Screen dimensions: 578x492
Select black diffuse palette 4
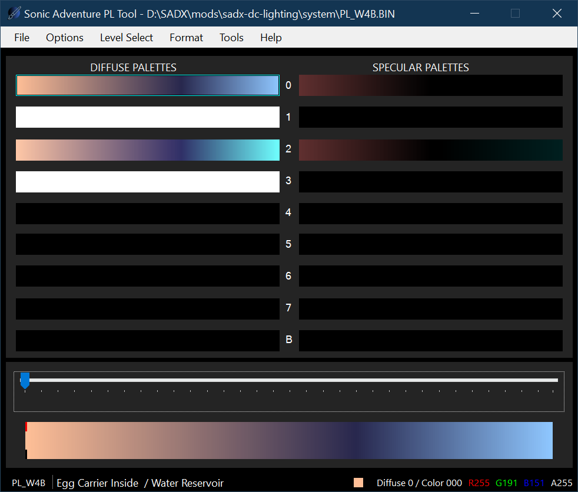coord(147,214)
